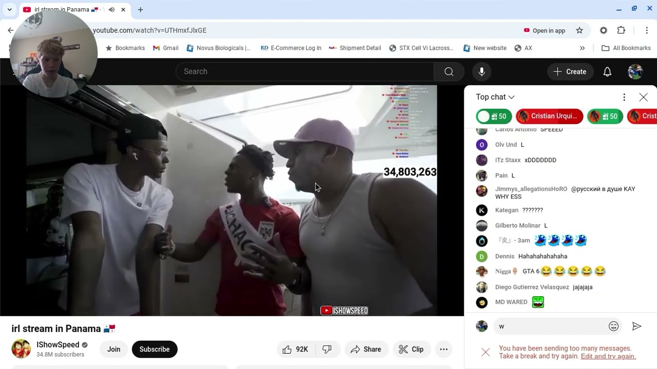Image resolution: width=657 pixels, height=369 pixels.
Task: Click the first 50 gifted memberships chip
Action: coord(493,116)
